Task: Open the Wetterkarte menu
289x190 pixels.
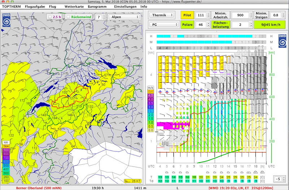Action: coord(74,6)
